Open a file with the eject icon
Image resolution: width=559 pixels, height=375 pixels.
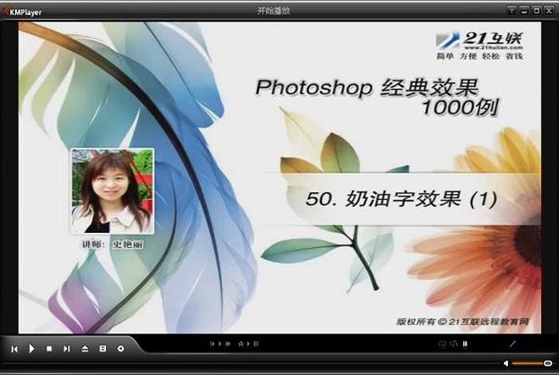pos(85,349)
